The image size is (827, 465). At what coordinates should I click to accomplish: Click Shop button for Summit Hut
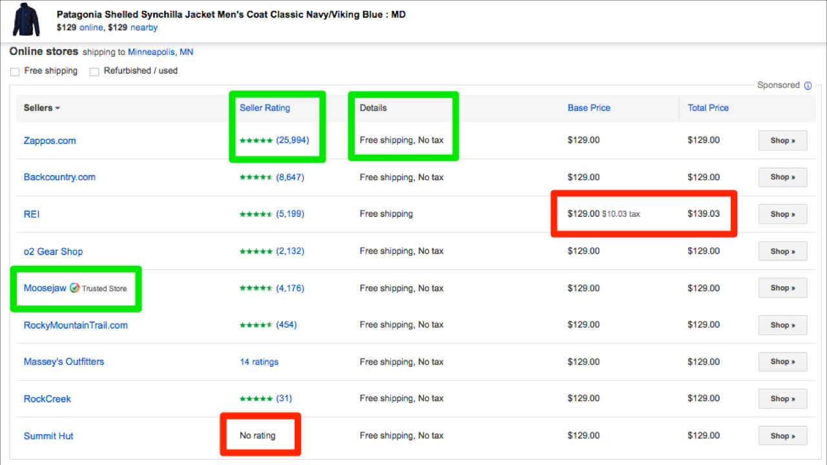pos(782,436)
